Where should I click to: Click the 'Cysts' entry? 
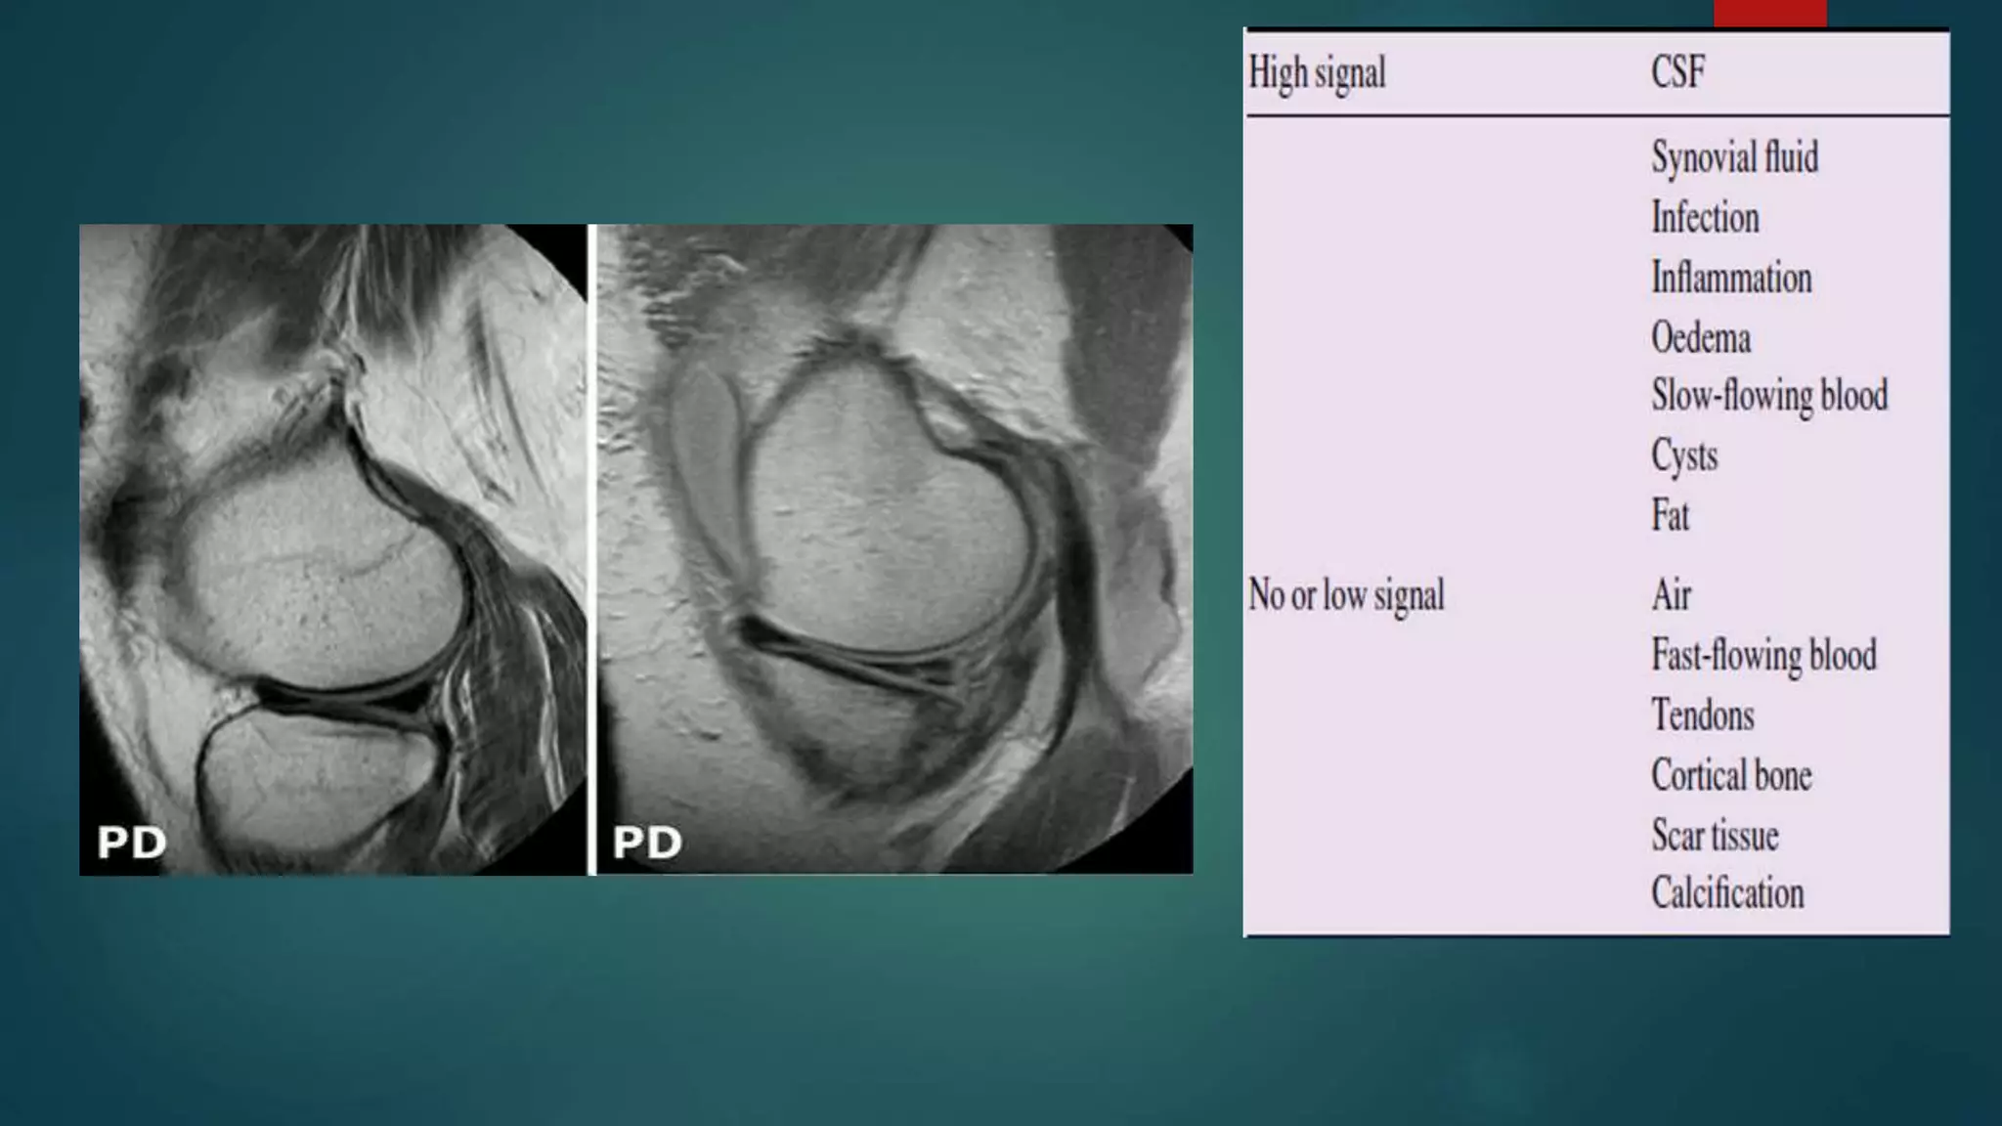tap(1684, 455)
